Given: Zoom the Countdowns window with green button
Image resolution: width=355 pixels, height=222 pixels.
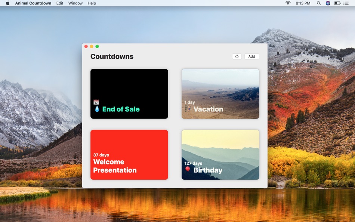Looking at the screenshot, I should pos(97,46).
